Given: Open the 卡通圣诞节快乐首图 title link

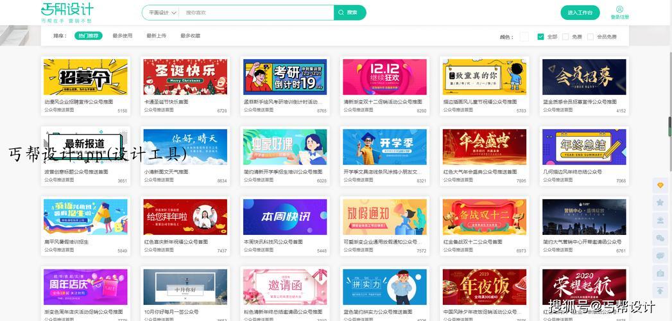Looking at the screenshot, I should [166, 102].
